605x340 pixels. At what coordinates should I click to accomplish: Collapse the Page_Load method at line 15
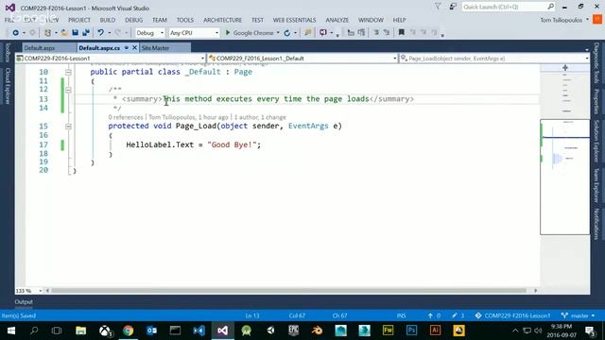click(68, 126)
